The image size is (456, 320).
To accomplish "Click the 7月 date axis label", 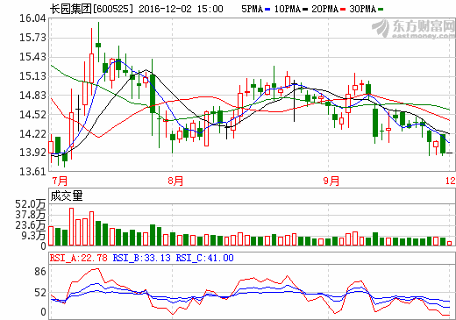I will [x=60, y=181].
